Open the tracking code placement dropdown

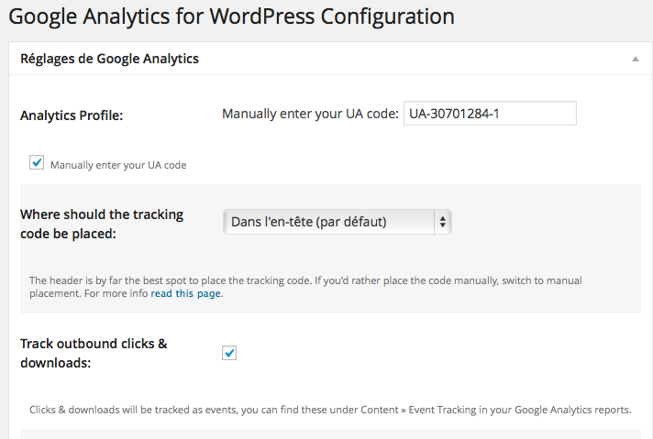click(337, 222)
